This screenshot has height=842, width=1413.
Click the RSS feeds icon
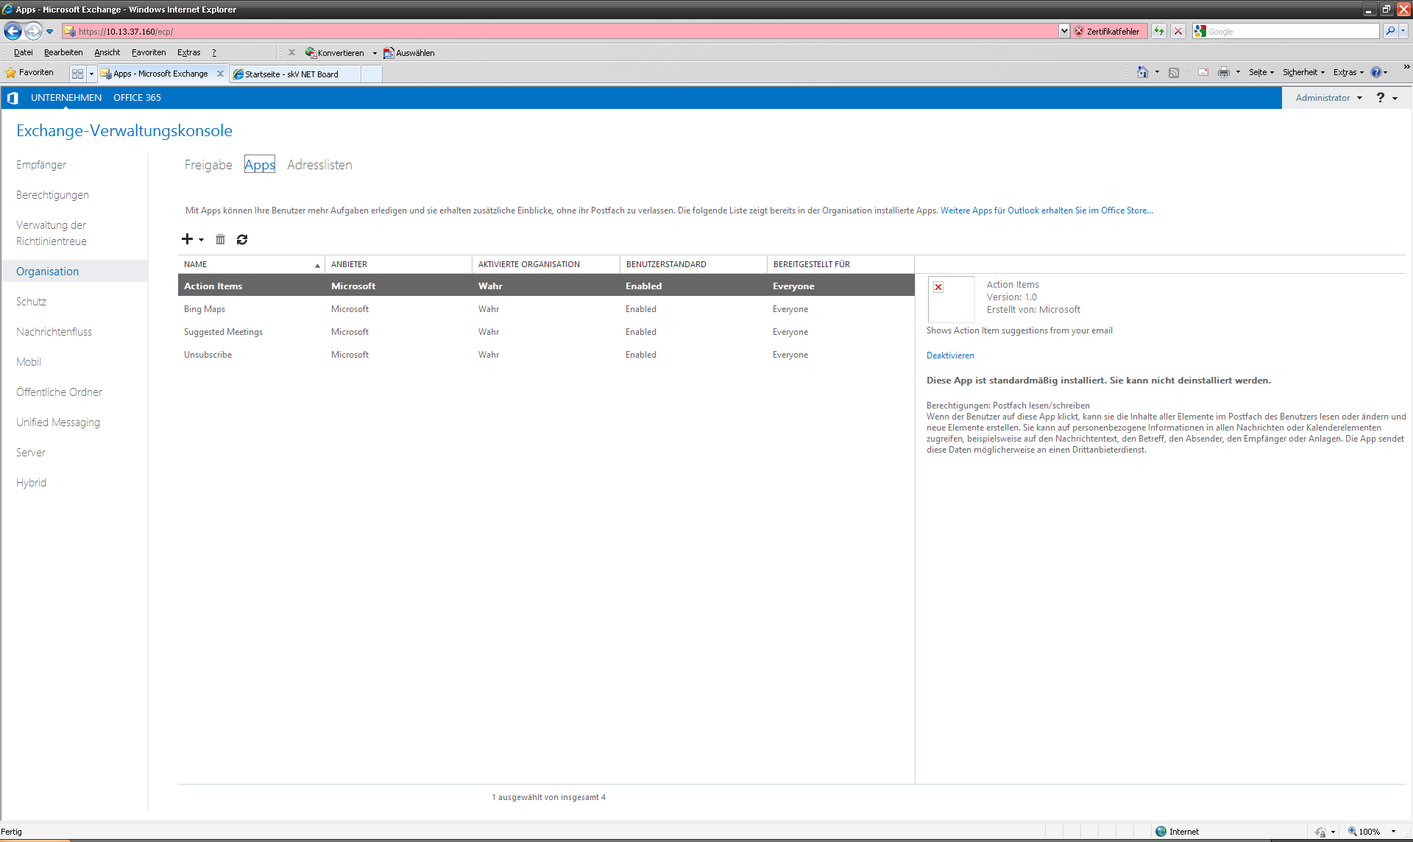(1174, 72)
